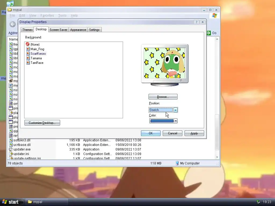Click the Cancel button
This screenshot has width=275, height=206.
(x=173, y=133)
